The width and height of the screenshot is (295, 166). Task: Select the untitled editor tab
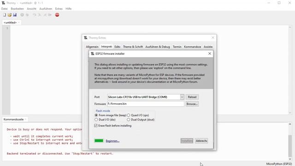tap(10, 23)
